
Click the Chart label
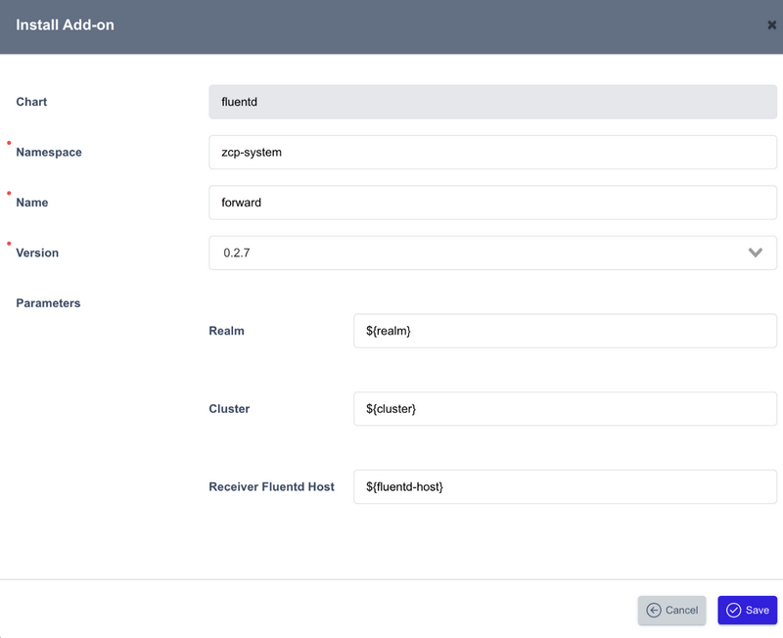(31, 102)
